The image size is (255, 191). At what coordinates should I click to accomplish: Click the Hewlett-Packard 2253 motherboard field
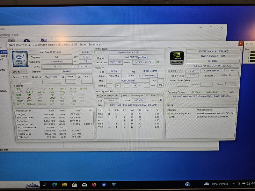[129, 53]
